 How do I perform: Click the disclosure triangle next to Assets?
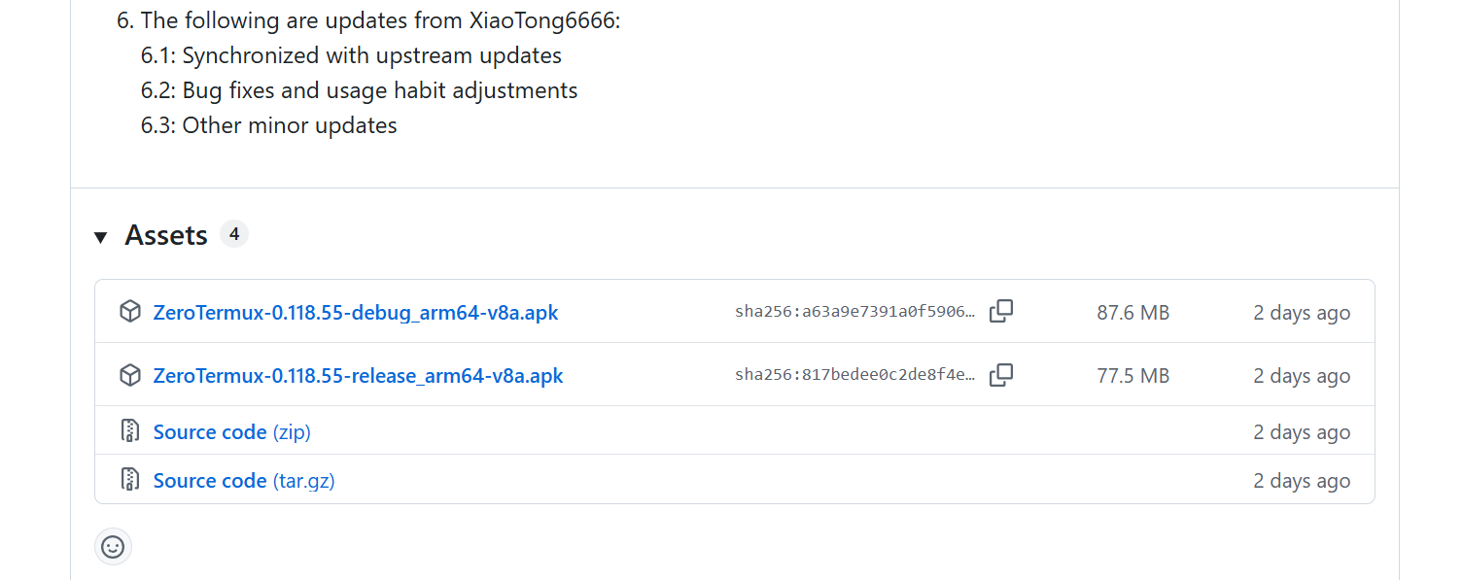(x=101, y=235)
